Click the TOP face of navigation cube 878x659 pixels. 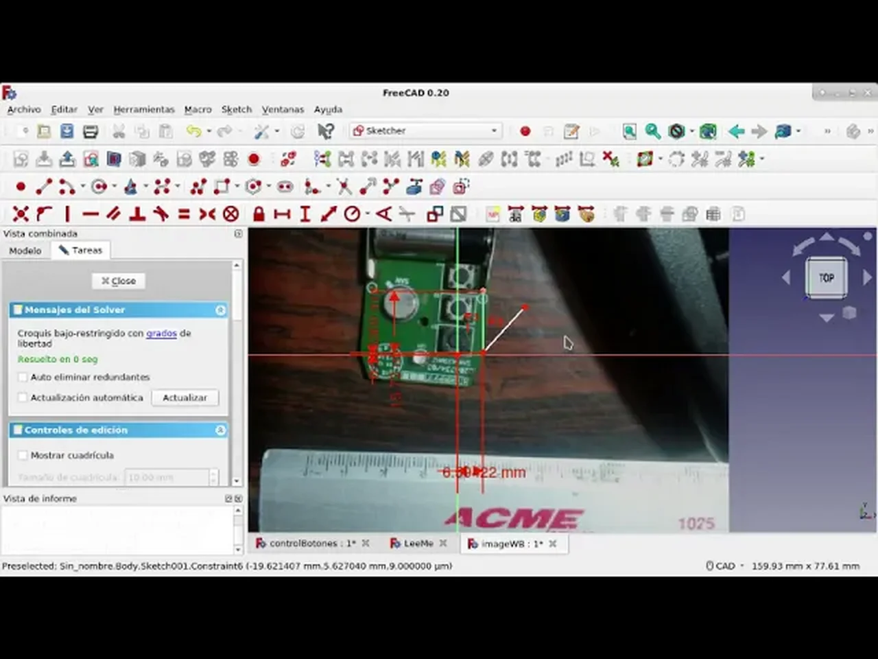826,278
